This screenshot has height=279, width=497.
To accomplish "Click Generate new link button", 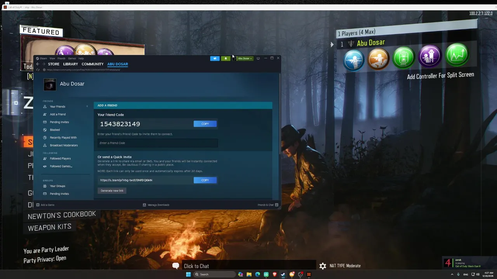I will coord(112,191).
